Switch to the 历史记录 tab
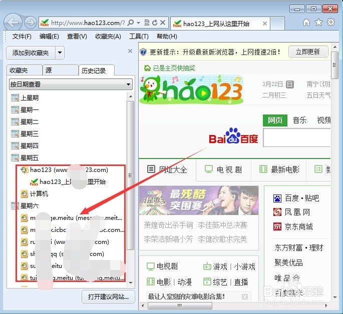This screenshot has width=343, height=314. tap(97, 70)
